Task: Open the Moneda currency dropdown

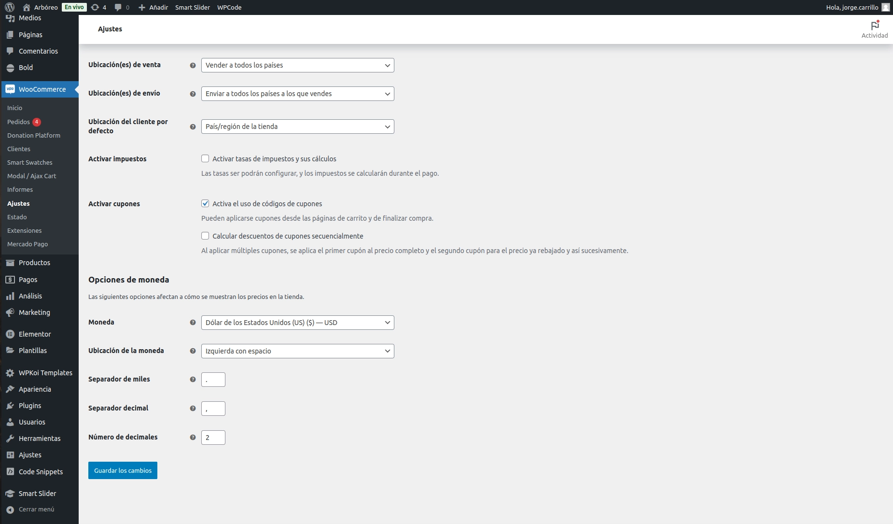Action: click(x=297, y=322)
